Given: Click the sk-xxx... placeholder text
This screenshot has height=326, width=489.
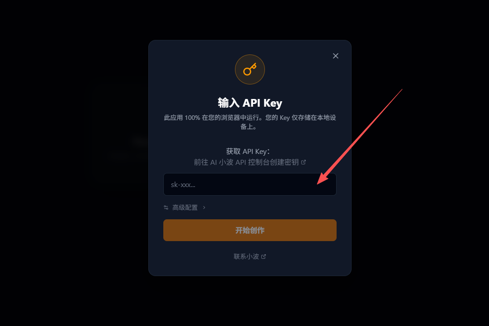Looking at the screenshot, I should point(183,184).
